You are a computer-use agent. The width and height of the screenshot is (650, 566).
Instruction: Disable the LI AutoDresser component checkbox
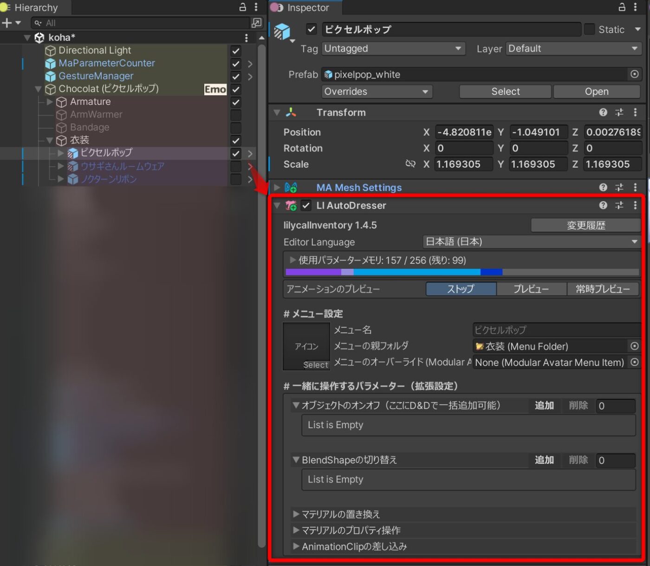(x=305, y=205)
